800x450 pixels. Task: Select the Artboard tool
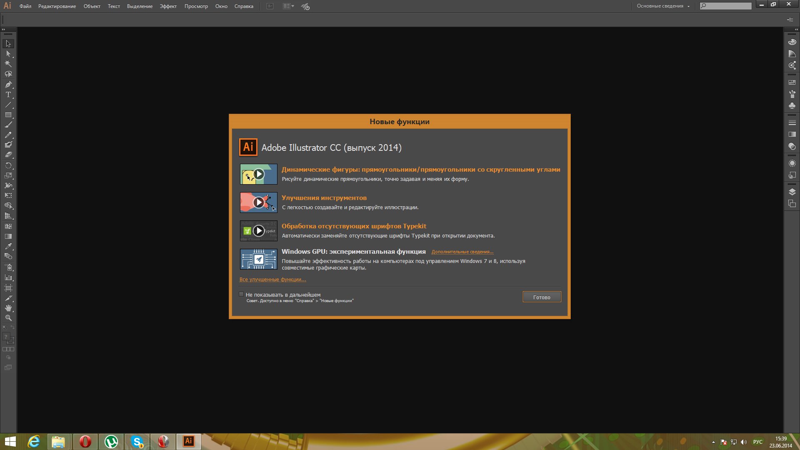point(8,288)
